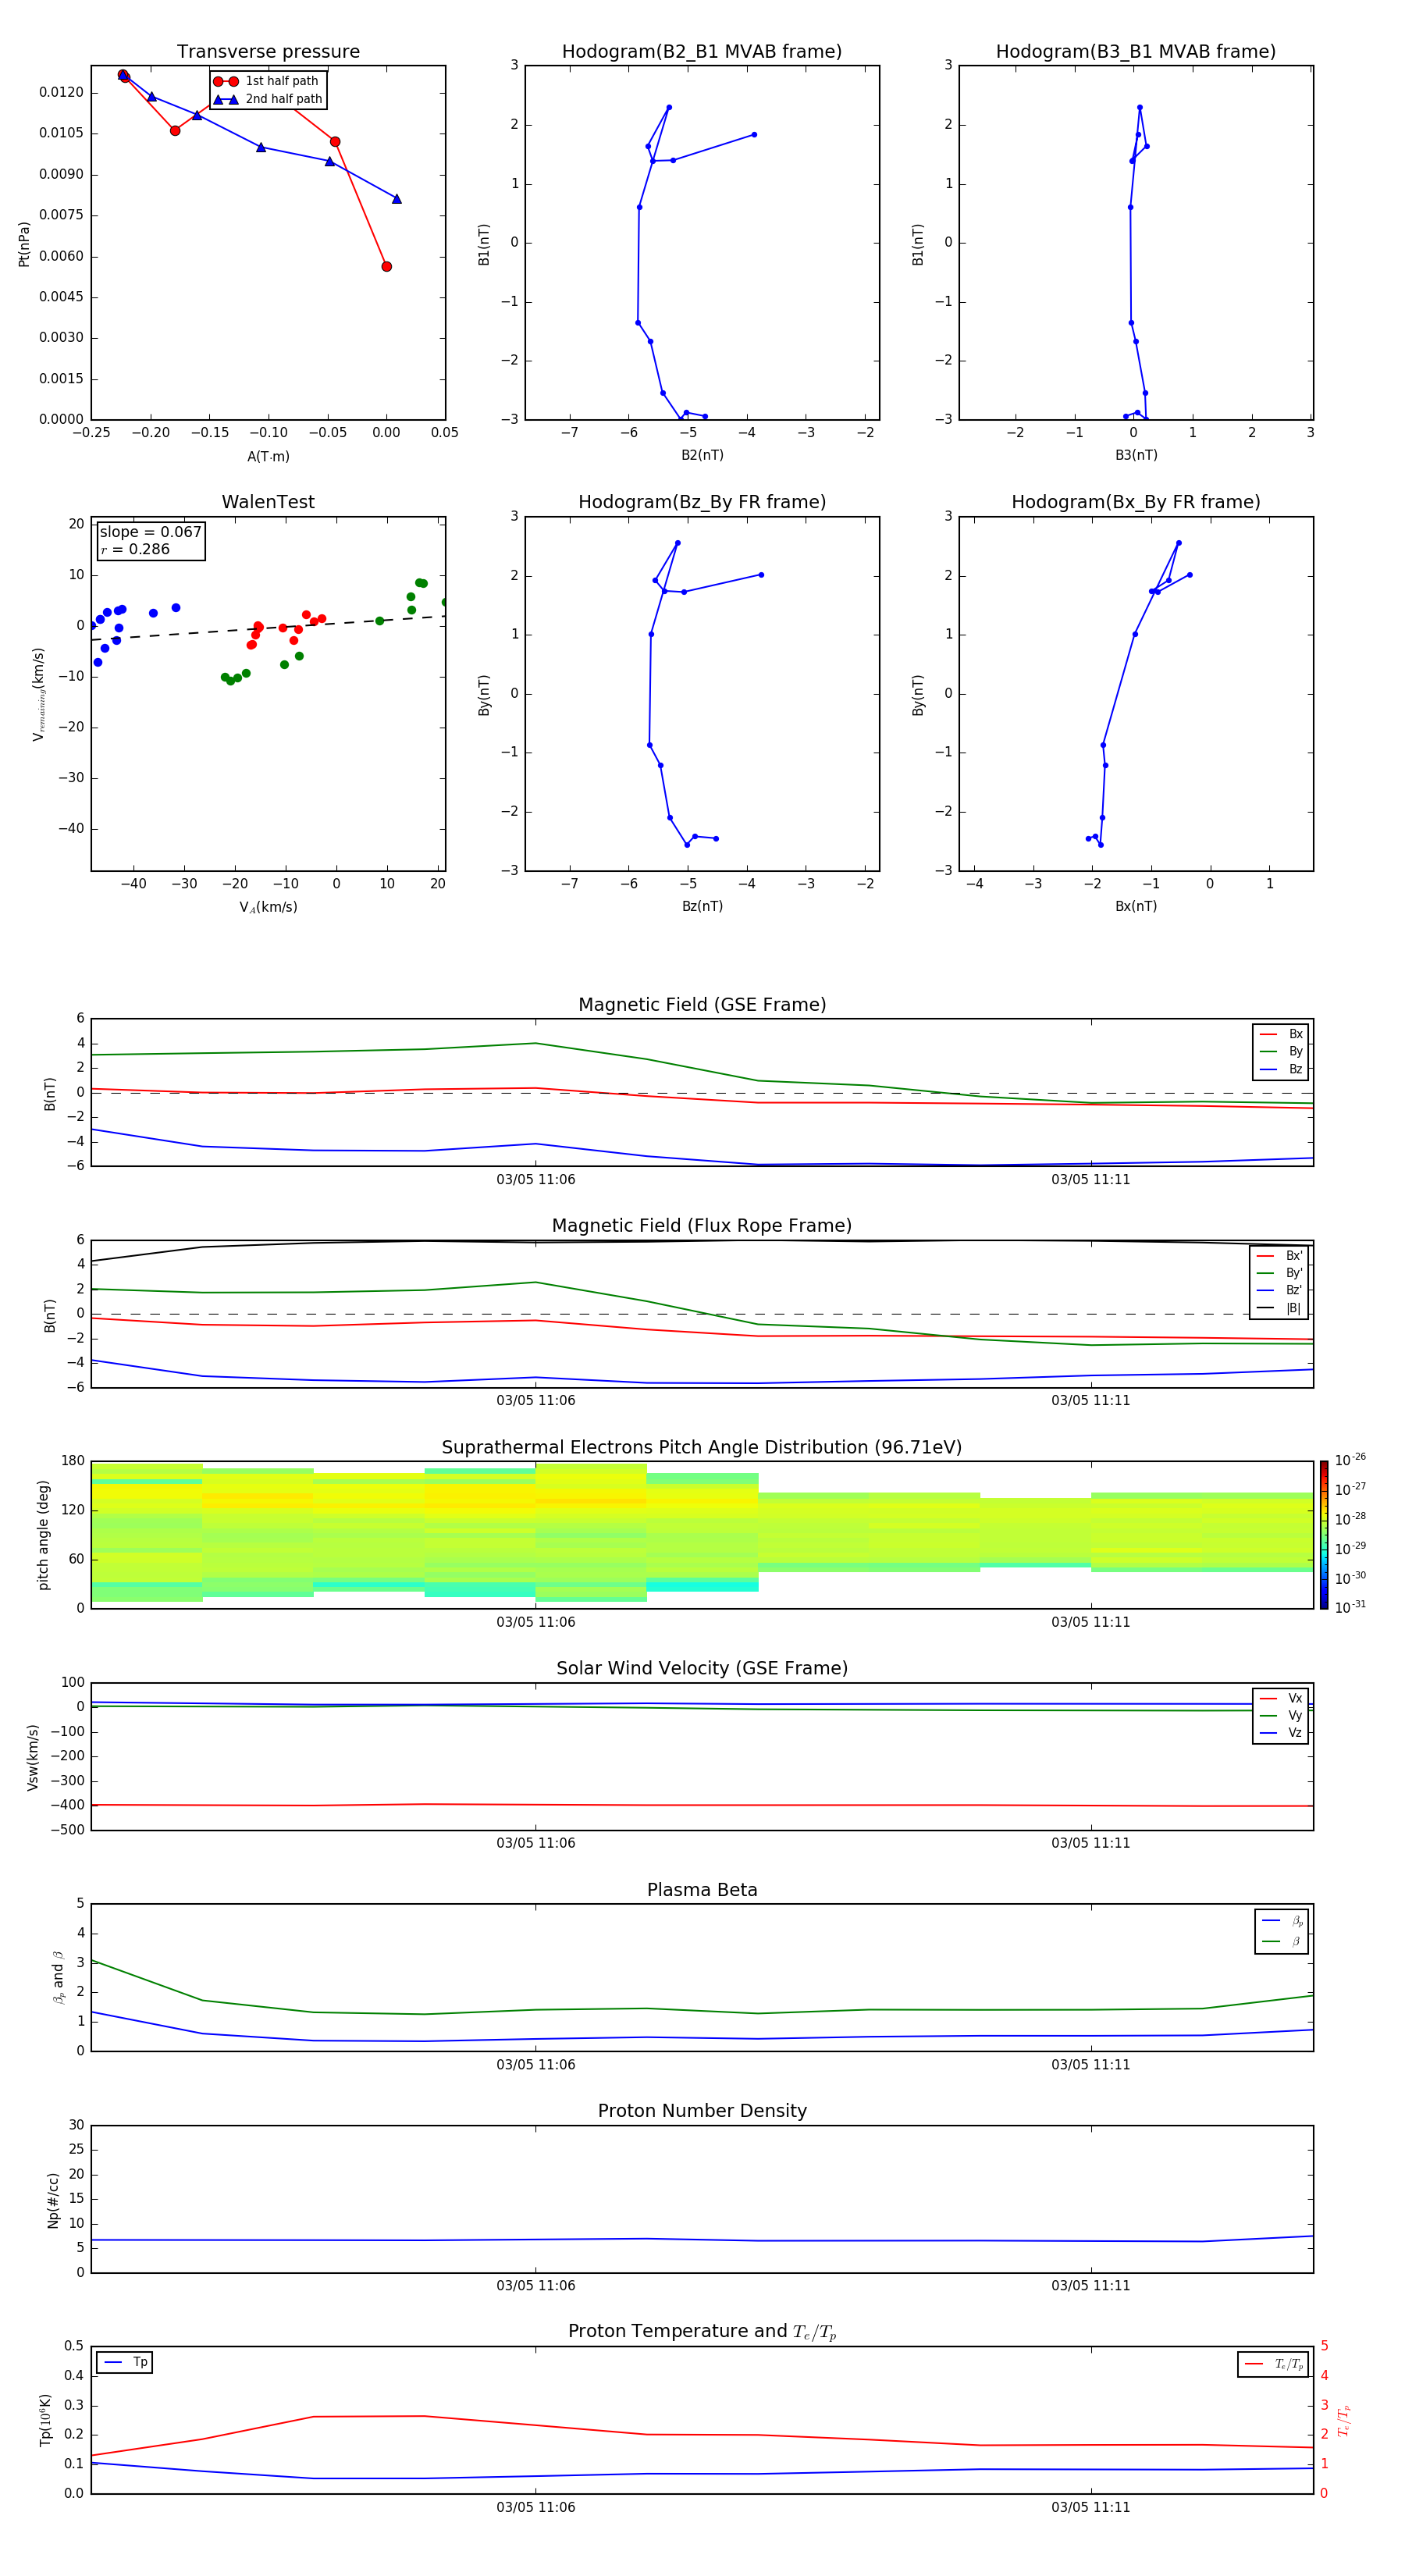Click the βp entry in the Plasma Beta legend
Screen dimensions: 1405x2576
click(x=1282, y=1920)
